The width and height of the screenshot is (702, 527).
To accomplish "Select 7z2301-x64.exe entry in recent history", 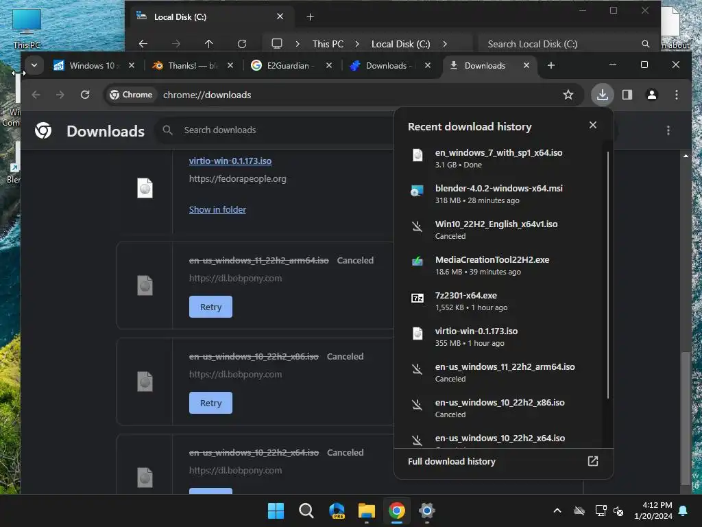I will pos(499,301).
